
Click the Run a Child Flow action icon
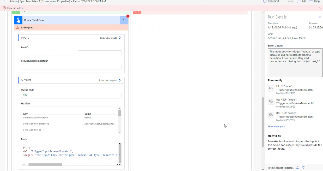18,20
